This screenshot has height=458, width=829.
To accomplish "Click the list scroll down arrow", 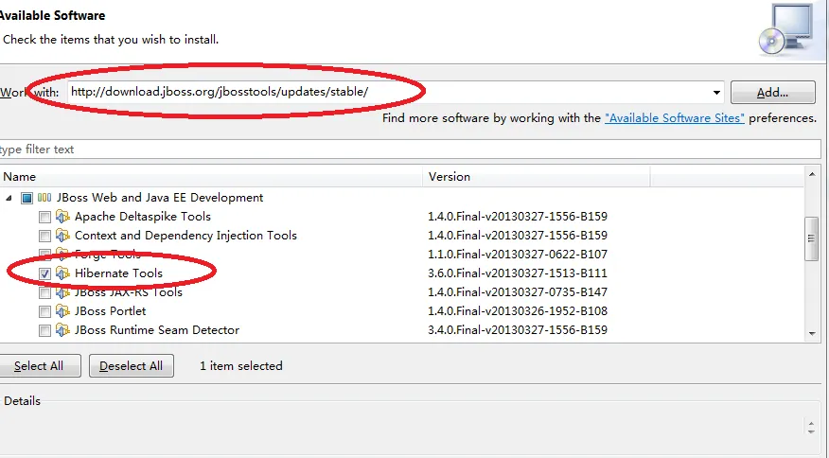I will tap(812, 334).
